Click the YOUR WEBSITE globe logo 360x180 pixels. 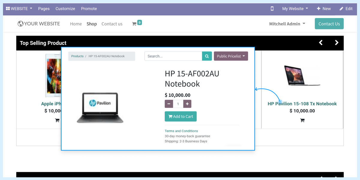[20, 23]
